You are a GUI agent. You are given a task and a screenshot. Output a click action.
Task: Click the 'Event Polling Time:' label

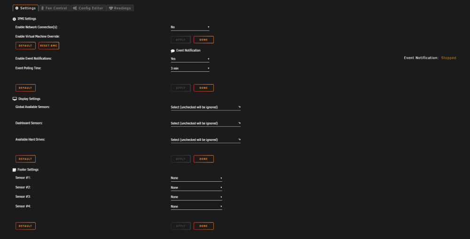point(28,68)
